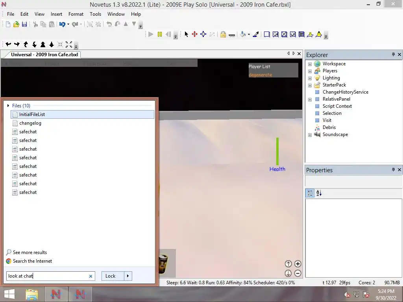403x302 pixels.
Task: Click the Run play triangle
Action: pos(151,35)
